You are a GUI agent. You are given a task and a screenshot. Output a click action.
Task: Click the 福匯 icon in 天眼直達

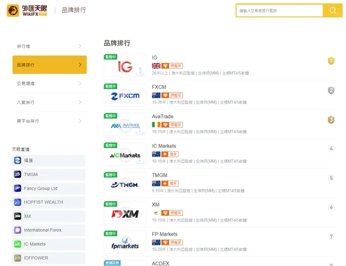18,161
